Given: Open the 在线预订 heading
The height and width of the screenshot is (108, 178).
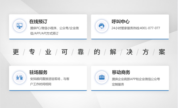Looking at the screenshot, I should click(38, 22).
